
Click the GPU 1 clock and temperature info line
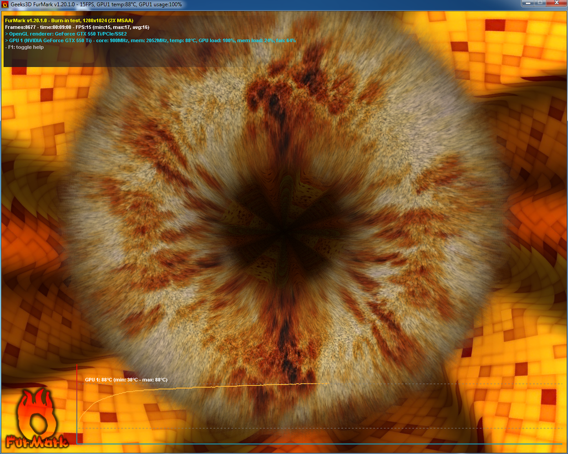[x=150, y=40]
